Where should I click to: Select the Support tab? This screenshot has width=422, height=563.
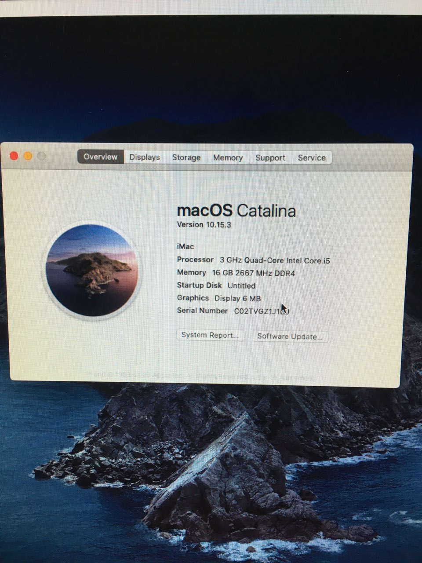click(270, 158)
